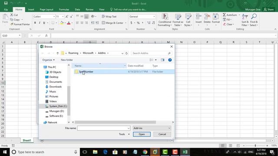This screenshot has width=278, height=156.
Task: Open Conditional Formatting
Action: point(165,20)
